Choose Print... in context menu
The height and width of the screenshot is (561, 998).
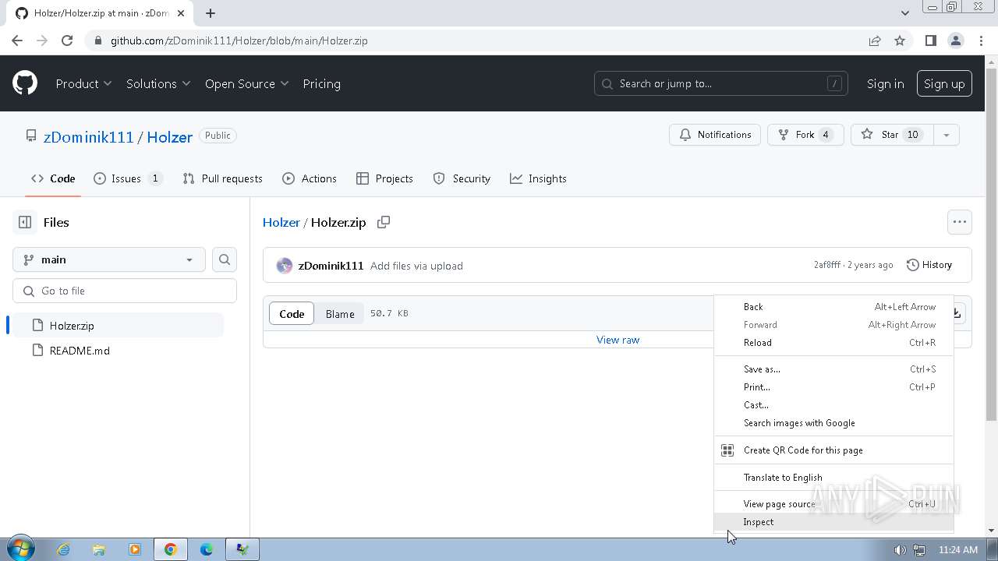pyautogui.click(x=833, y=387)
